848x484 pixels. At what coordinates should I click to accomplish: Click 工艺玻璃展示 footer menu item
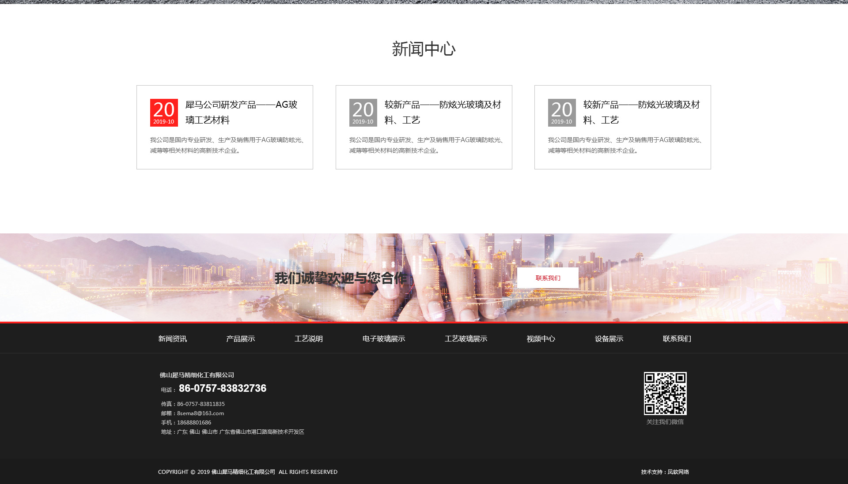pos(466,339)
